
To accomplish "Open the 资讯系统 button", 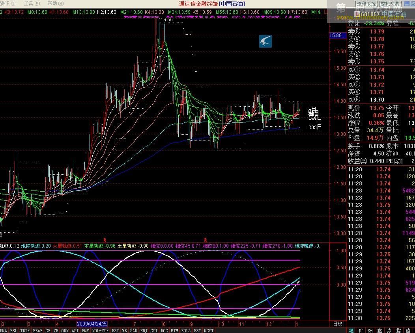I will 366,4.
